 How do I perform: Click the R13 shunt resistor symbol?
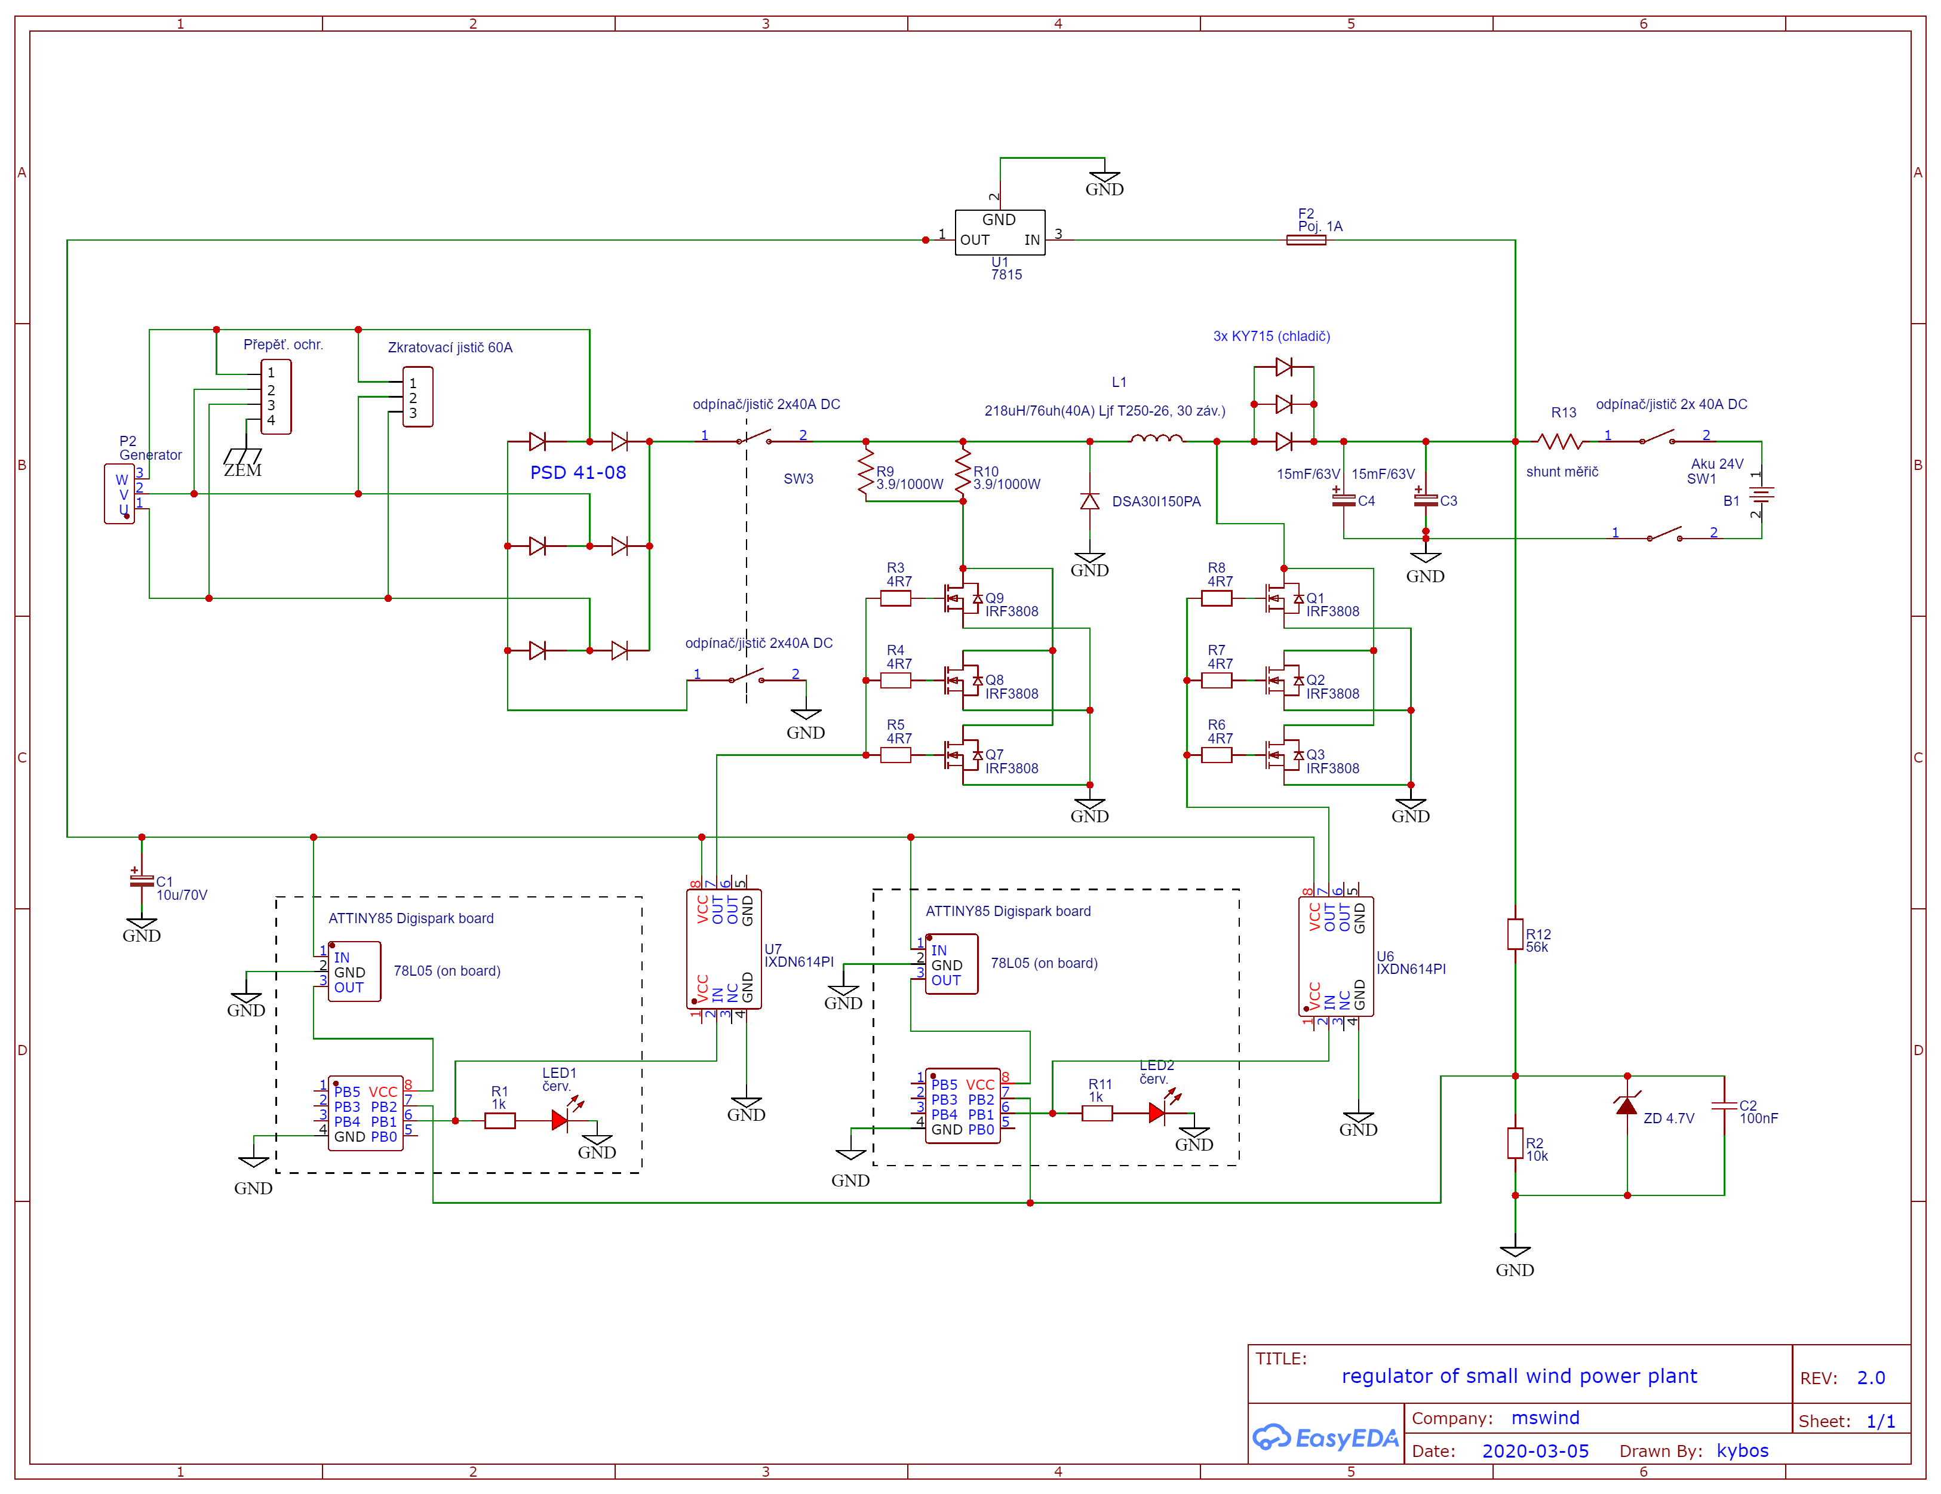pos(1561,441)
